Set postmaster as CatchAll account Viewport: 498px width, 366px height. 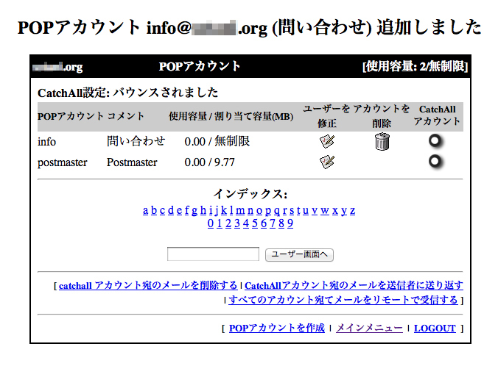435,161
